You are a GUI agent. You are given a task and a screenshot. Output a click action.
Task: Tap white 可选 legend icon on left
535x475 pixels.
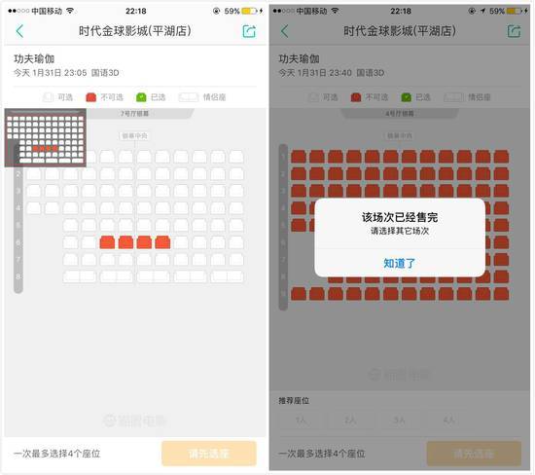coord(48,97)
